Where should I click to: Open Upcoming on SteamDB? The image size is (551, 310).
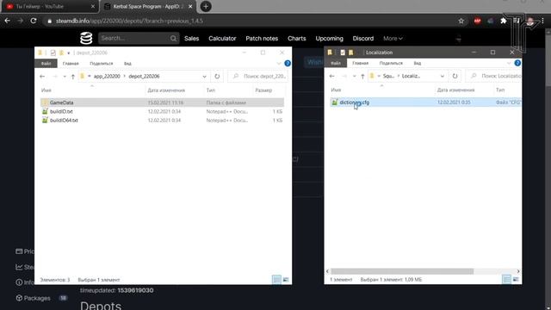[x=329, y=38]
